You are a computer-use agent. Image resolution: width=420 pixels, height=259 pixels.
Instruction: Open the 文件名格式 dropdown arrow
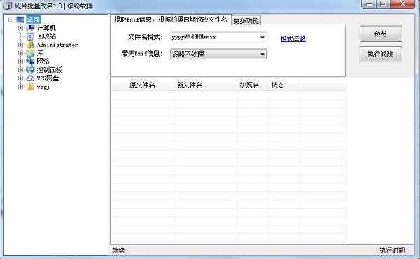point(262,38)
